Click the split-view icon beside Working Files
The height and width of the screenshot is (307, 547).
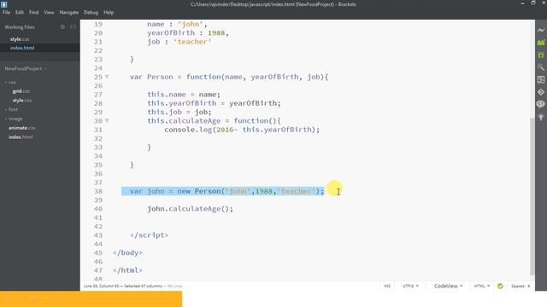tap(73, 26)
